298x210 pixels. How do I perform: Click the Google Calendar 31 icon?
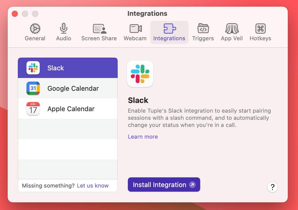33,88
